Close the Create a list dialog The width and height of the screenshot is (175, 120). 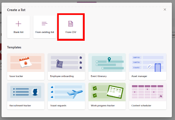165,10
